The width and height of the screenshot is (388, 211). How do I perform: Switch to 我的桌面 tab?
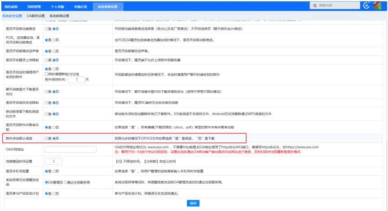pyautogui.click(x=11, y=7)
